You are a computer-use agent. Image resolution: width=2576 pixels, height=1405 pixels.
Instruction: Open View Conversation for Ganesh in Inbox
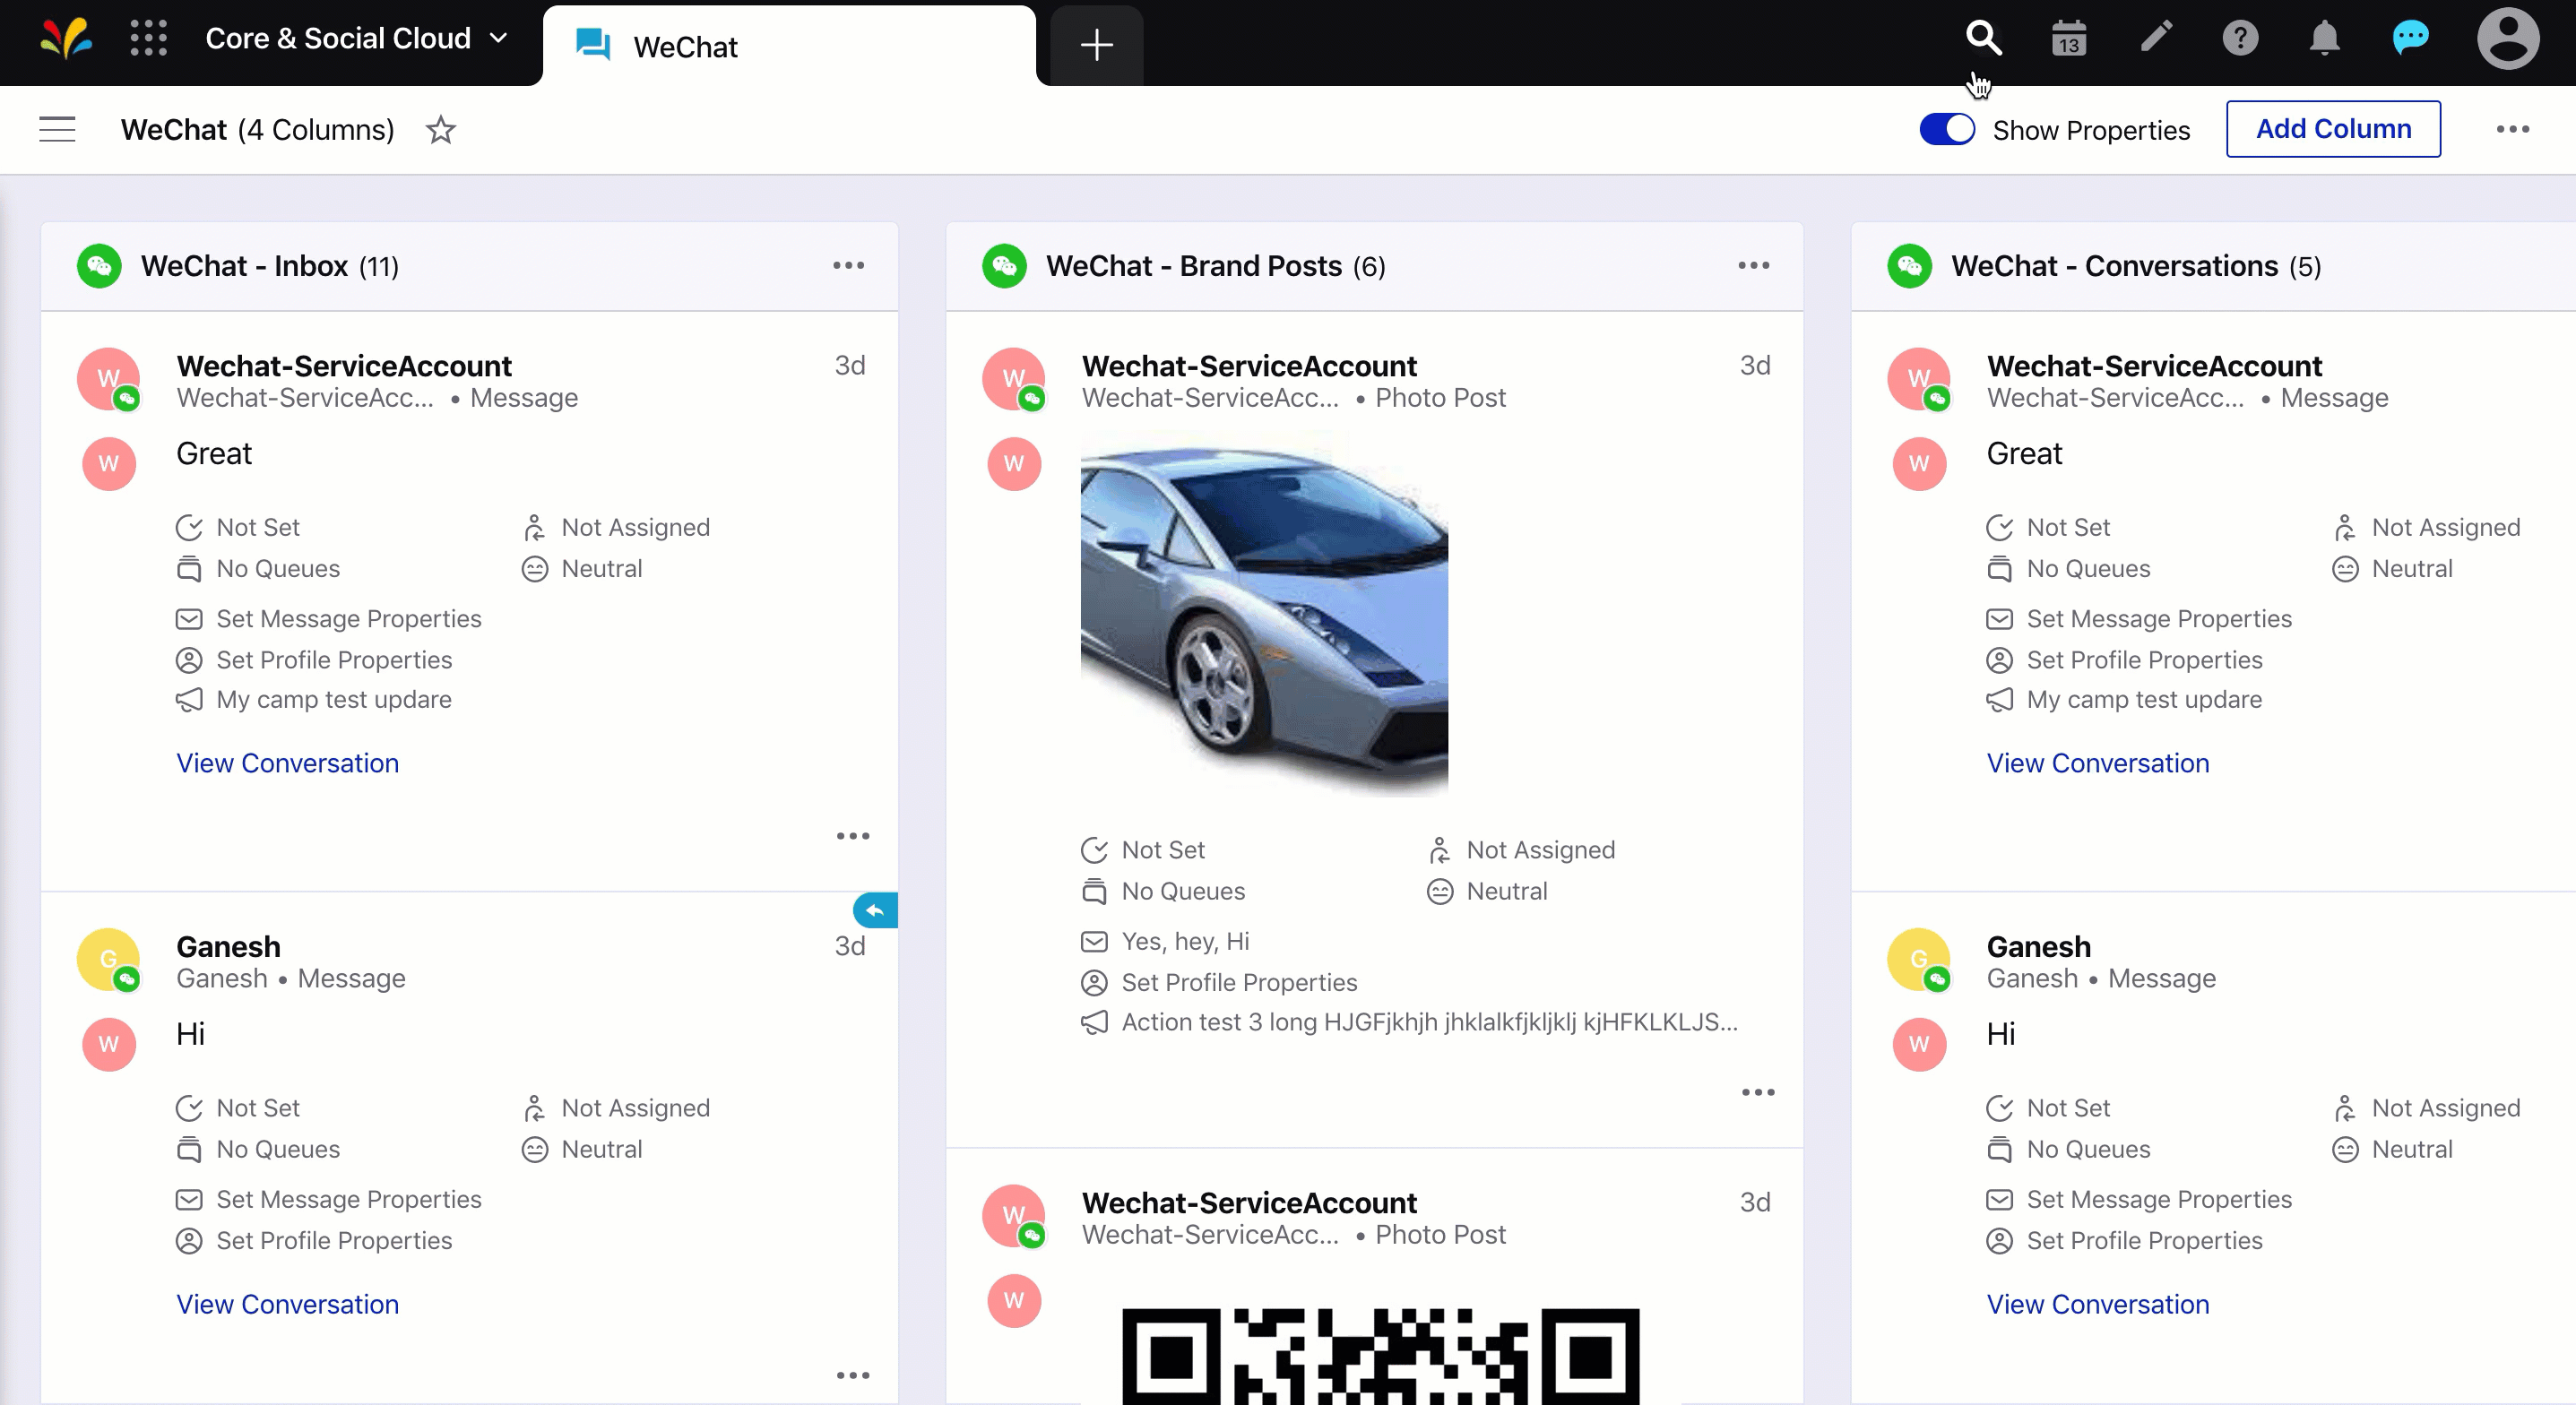point(287,1304)
